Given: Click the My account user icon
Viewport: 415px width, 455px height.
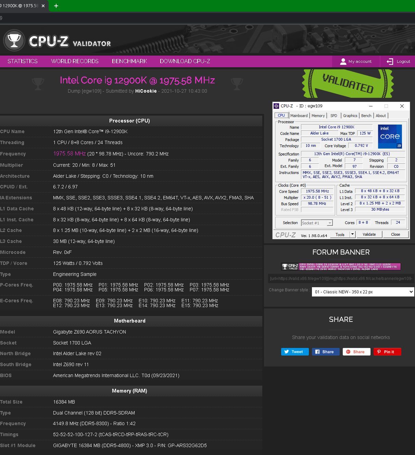Looking at the screenshot, I should tap(343, 61).
